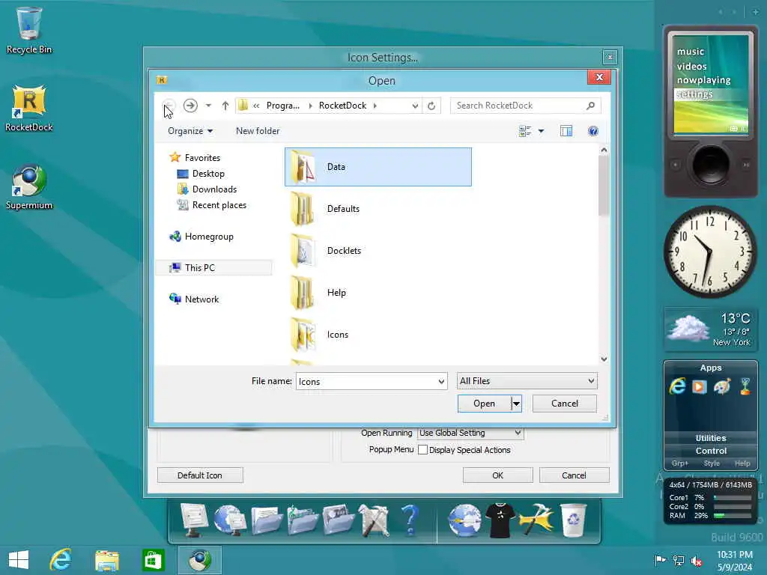Launch Internet Explorer from Apps gadget
The width and height of the screenshot is (767, 575).
(677, 386)
